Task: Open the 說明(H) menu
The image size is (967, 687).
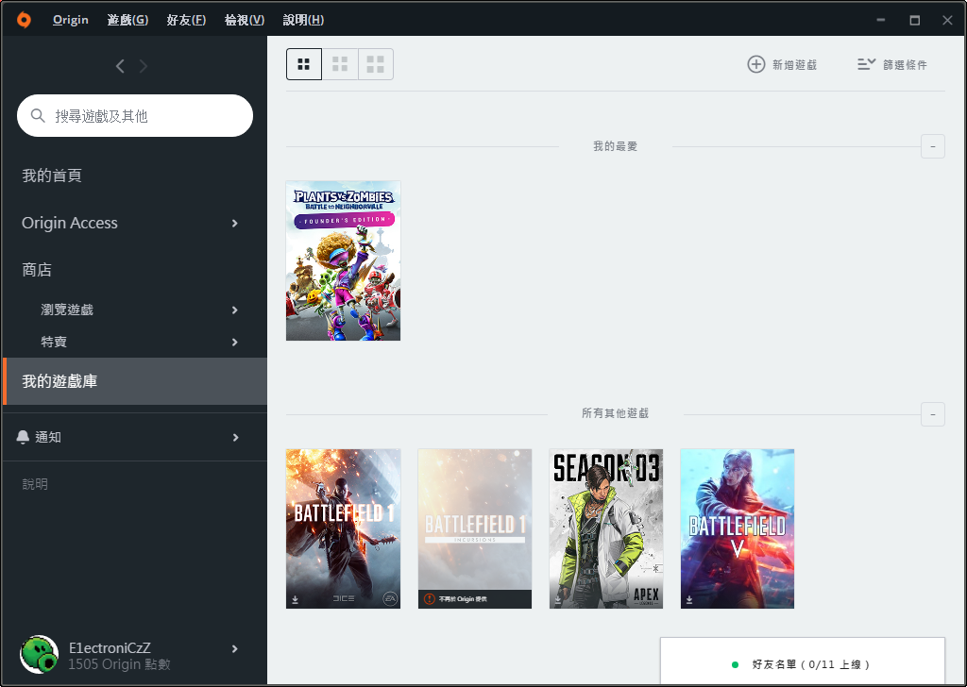Action: tap(303, 20)
